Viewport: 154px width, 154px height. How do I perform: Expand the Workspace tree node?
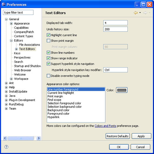11,79
